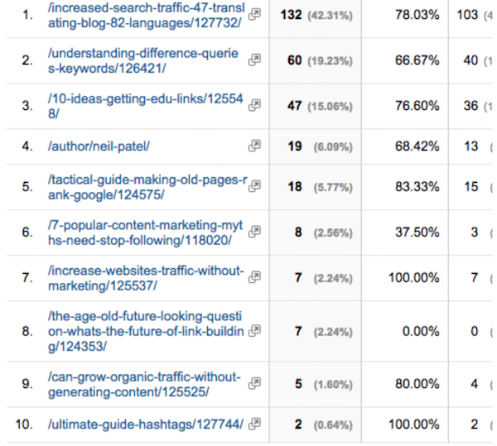
Task: Click the /increased-search-traffic-47-translating-blog link
Action: point(146,15)
